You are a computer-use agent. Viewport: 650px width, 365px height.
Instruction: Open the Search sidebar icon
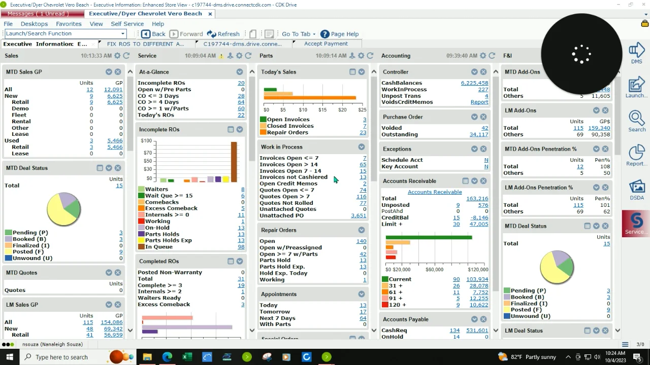[x=636, y=121]
